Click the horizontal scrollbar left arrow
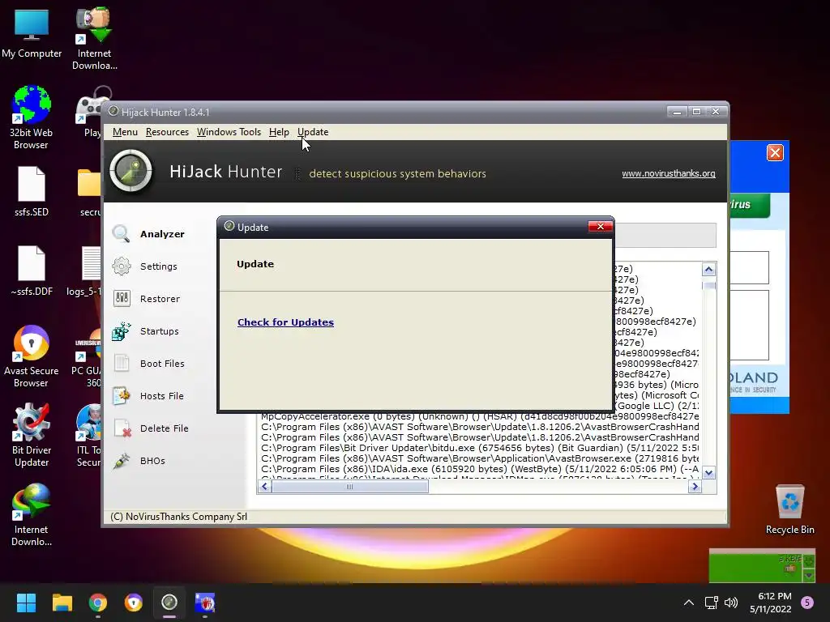The image size is (830, 622). 265,487
